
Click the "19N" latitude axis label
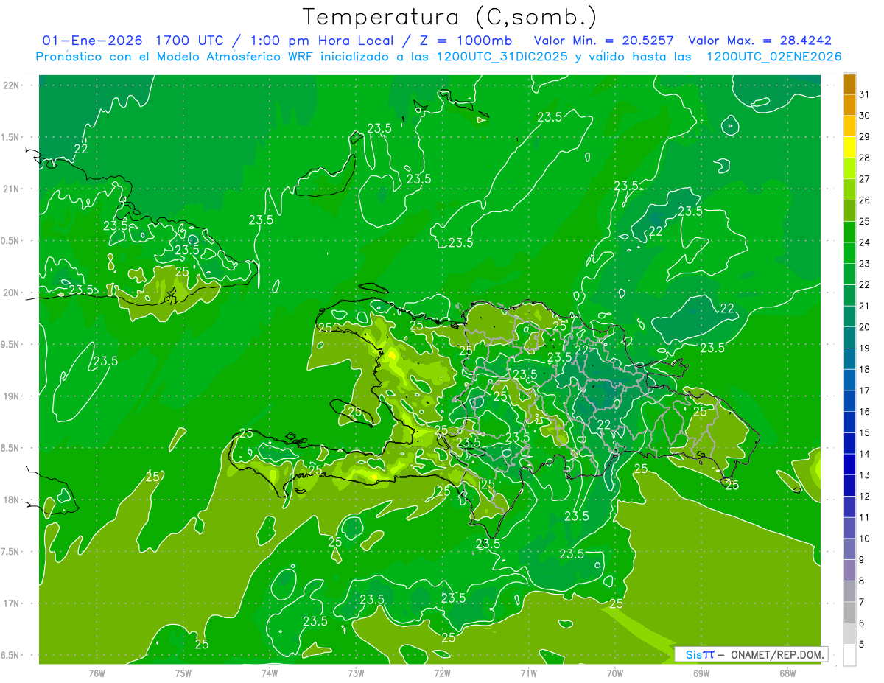tap(12, 396)
